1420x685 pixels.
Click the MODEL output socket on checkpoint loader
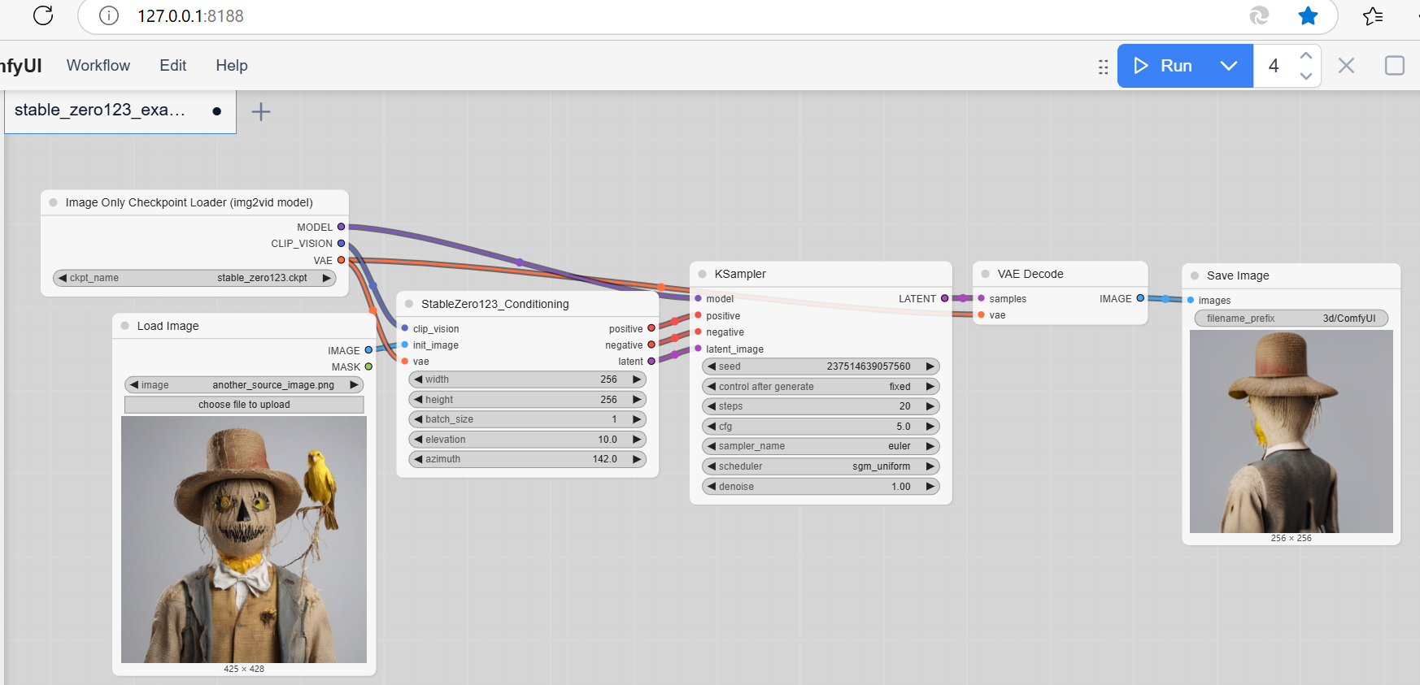[x=342, y=227]
